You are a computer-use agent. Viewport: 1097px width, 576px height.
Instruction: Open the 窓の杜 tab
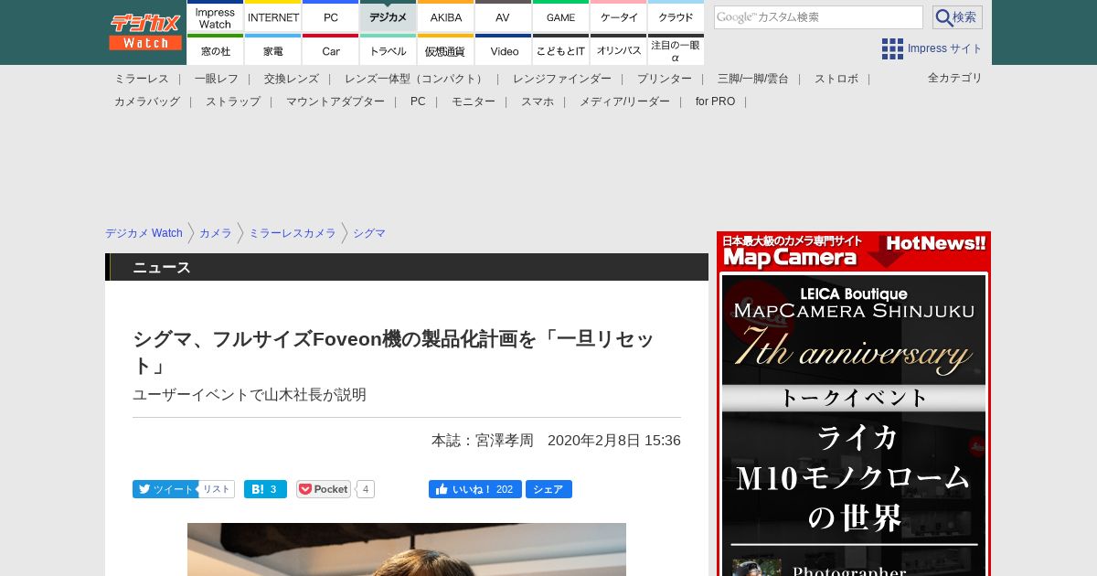215,50
